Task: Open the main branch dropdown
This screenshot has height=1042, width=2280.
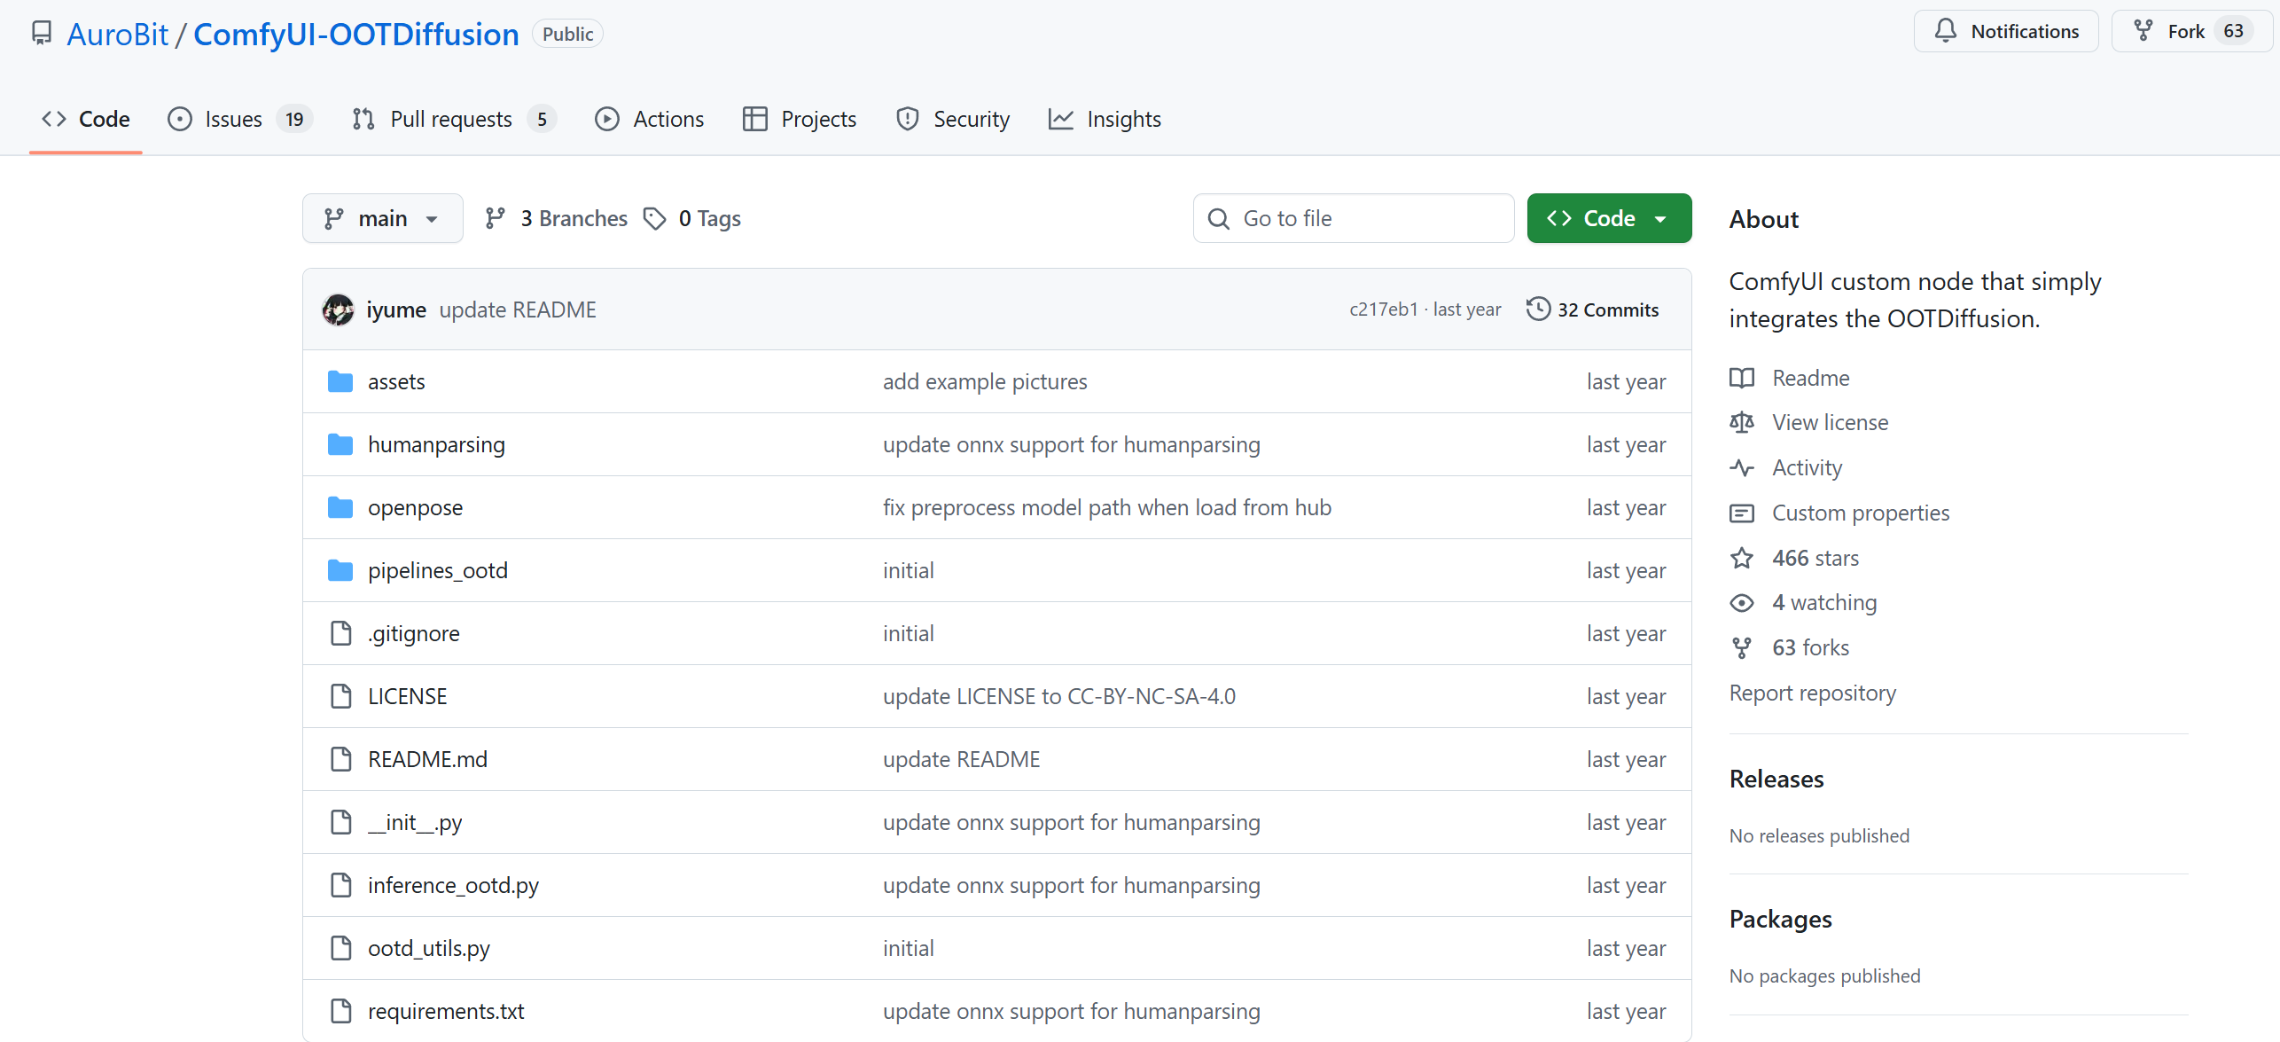Action: pos(382,218)
